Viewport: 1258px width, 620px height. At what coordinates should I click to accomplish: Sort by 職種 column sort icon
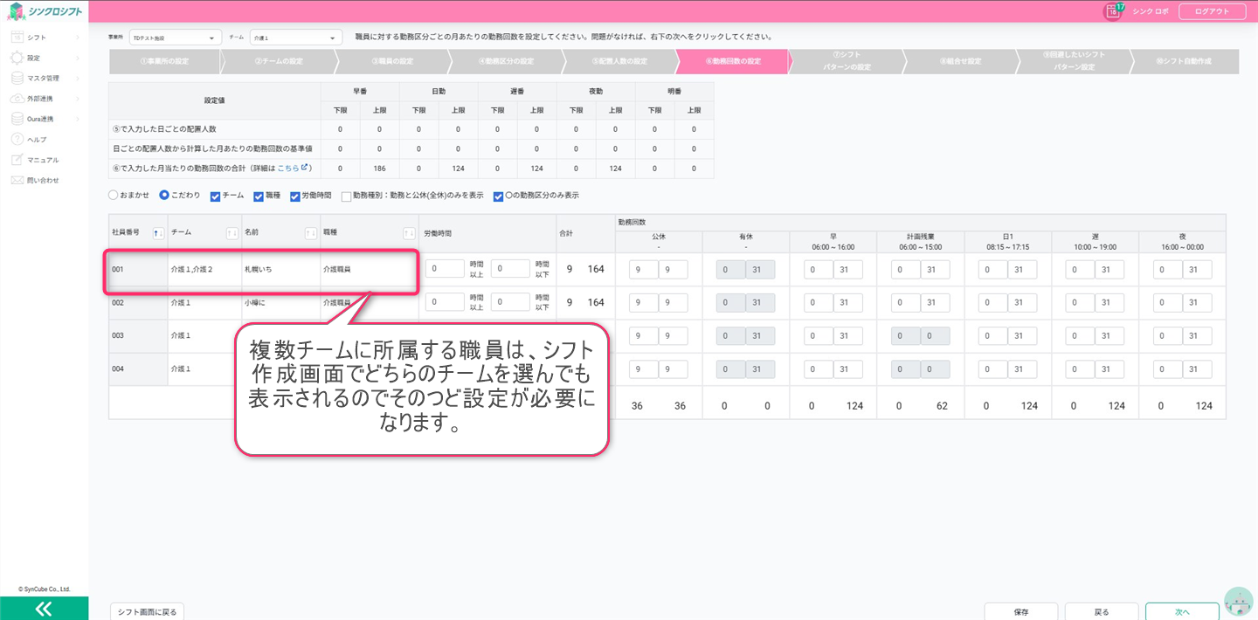(409, 233)
